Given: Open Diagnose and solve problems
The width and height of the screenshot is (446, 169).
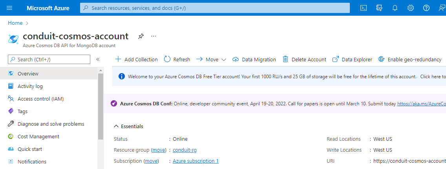Looking at the screenshot, I should [x=49, y=124].
